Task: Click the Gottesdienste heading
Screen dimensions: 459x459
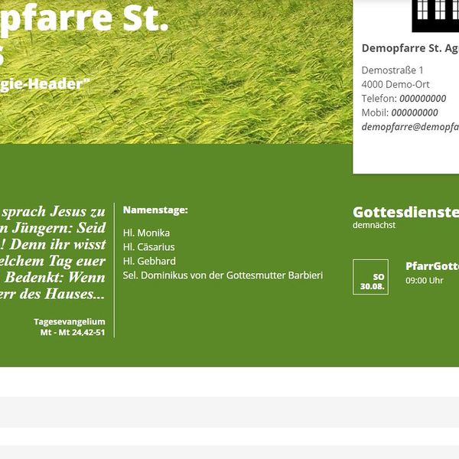Action: (x=405, y=212)
